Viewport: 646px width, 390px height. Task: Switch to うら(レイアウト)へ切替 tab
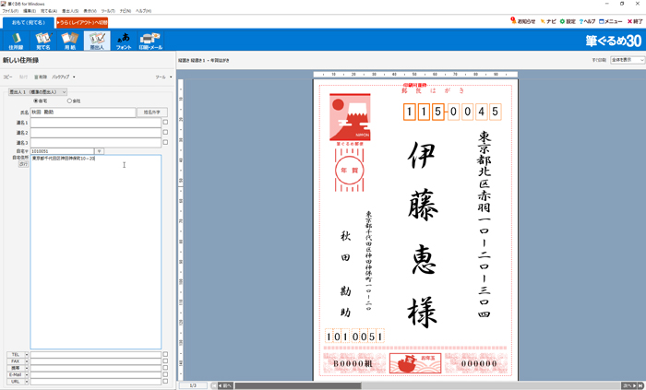click(83, 22)
